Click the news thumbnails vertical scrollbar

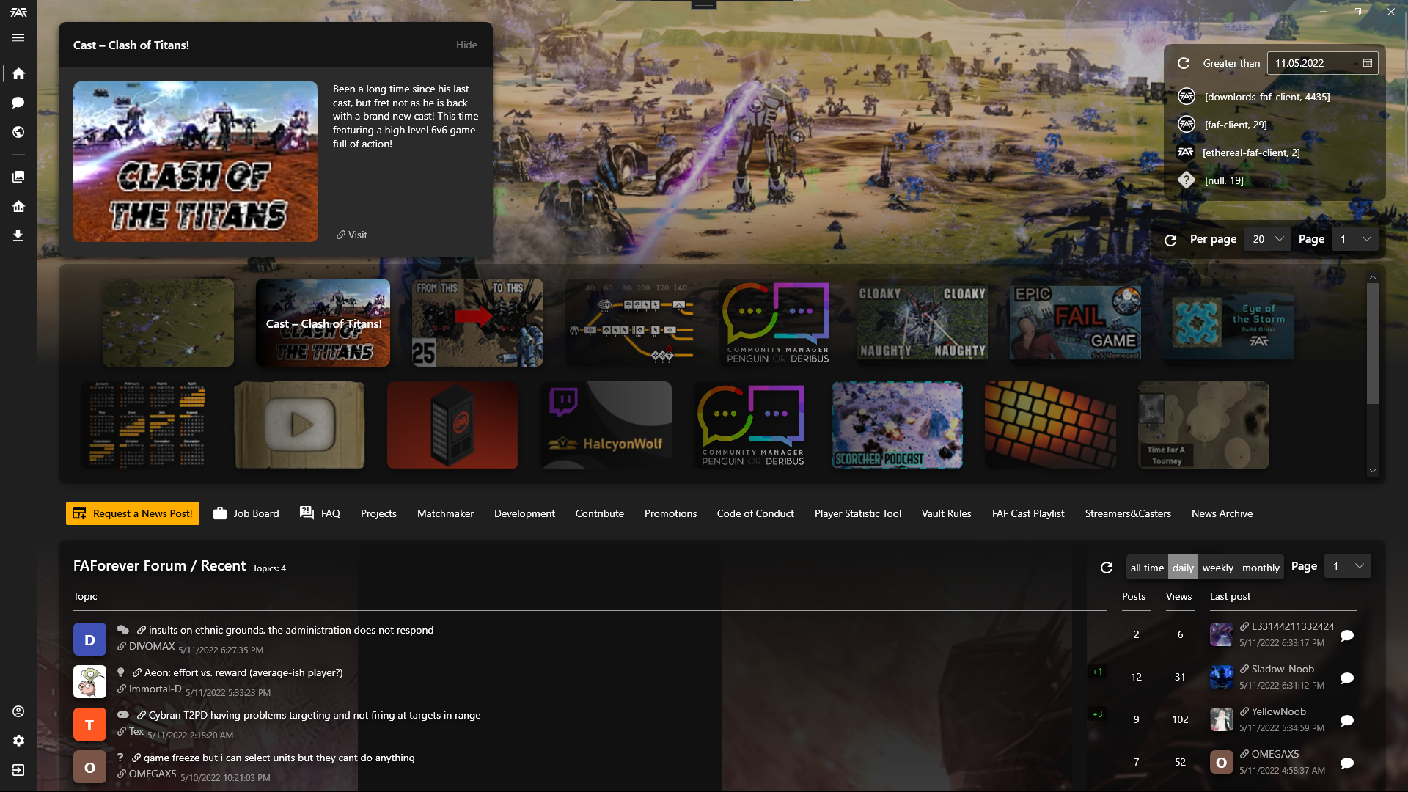coord(1373,343)
